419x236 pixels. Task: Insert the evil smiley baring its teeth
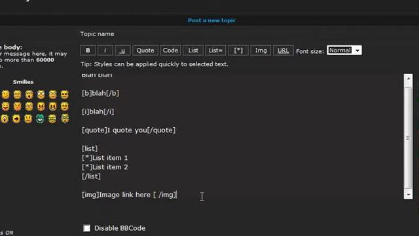tap(52, 106)
